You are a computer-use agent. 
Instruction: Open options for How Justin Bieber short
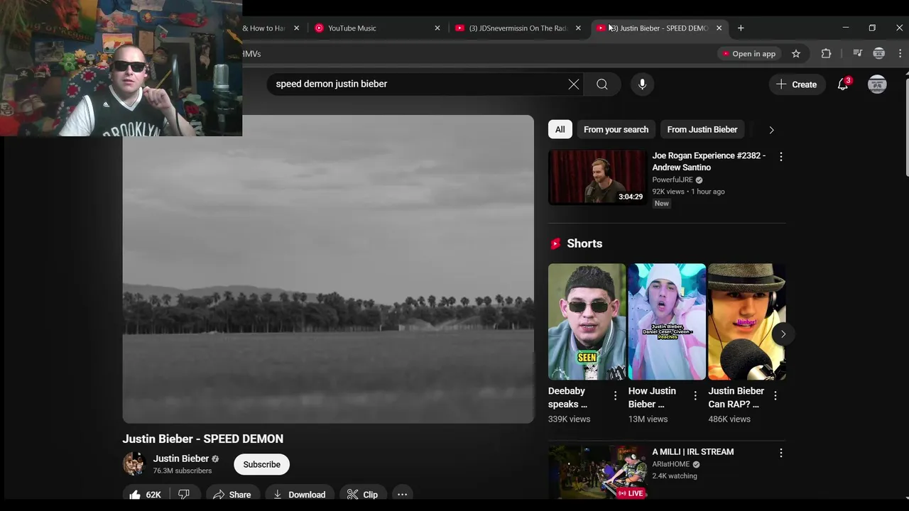tap(695, 395)
